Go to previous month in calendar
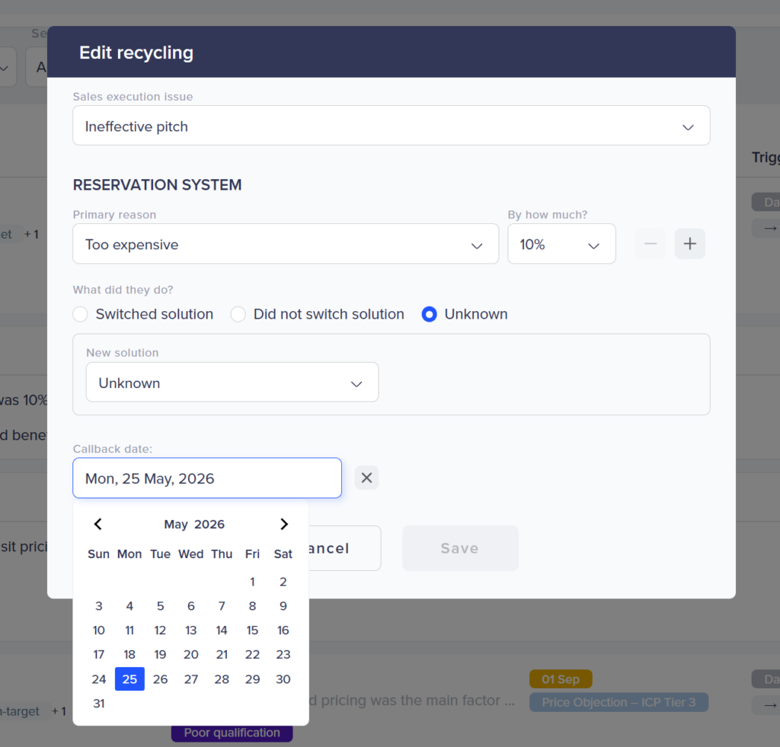This screenshot has height=747, width=780. tap(97, 524)
